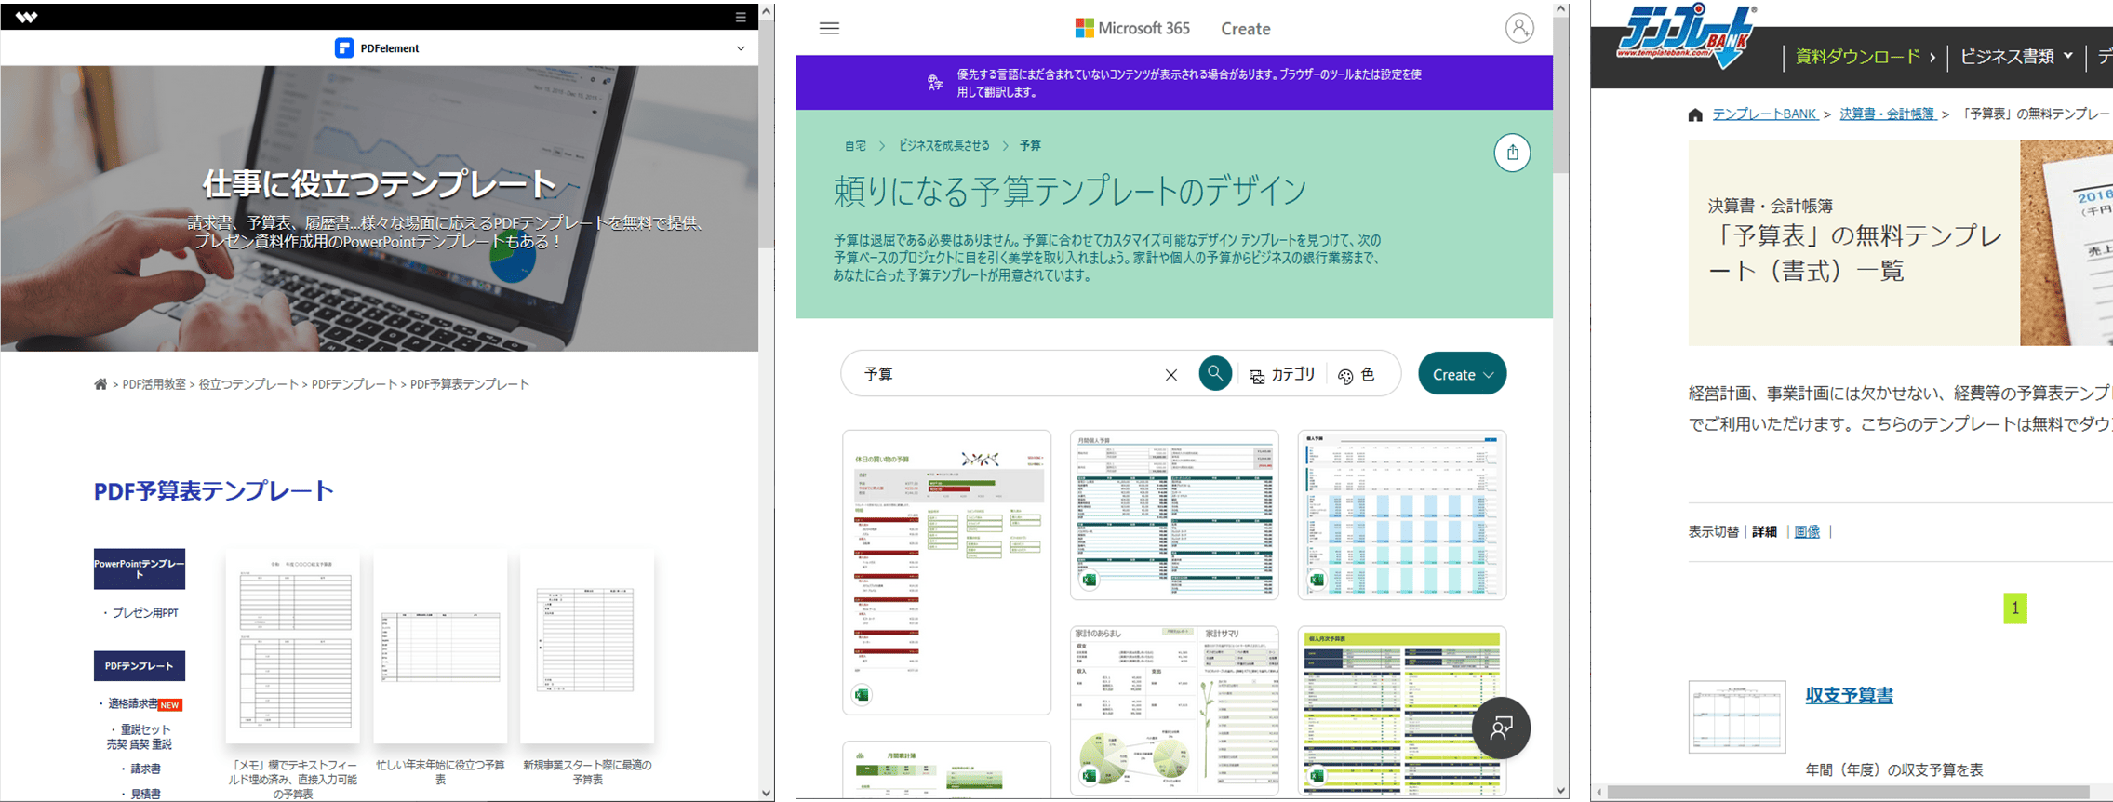Image resolution: width=2113 pixels, height=802 pixels.
Task: Click the translate icon in purple banner
Action: (x=935, y=83)
